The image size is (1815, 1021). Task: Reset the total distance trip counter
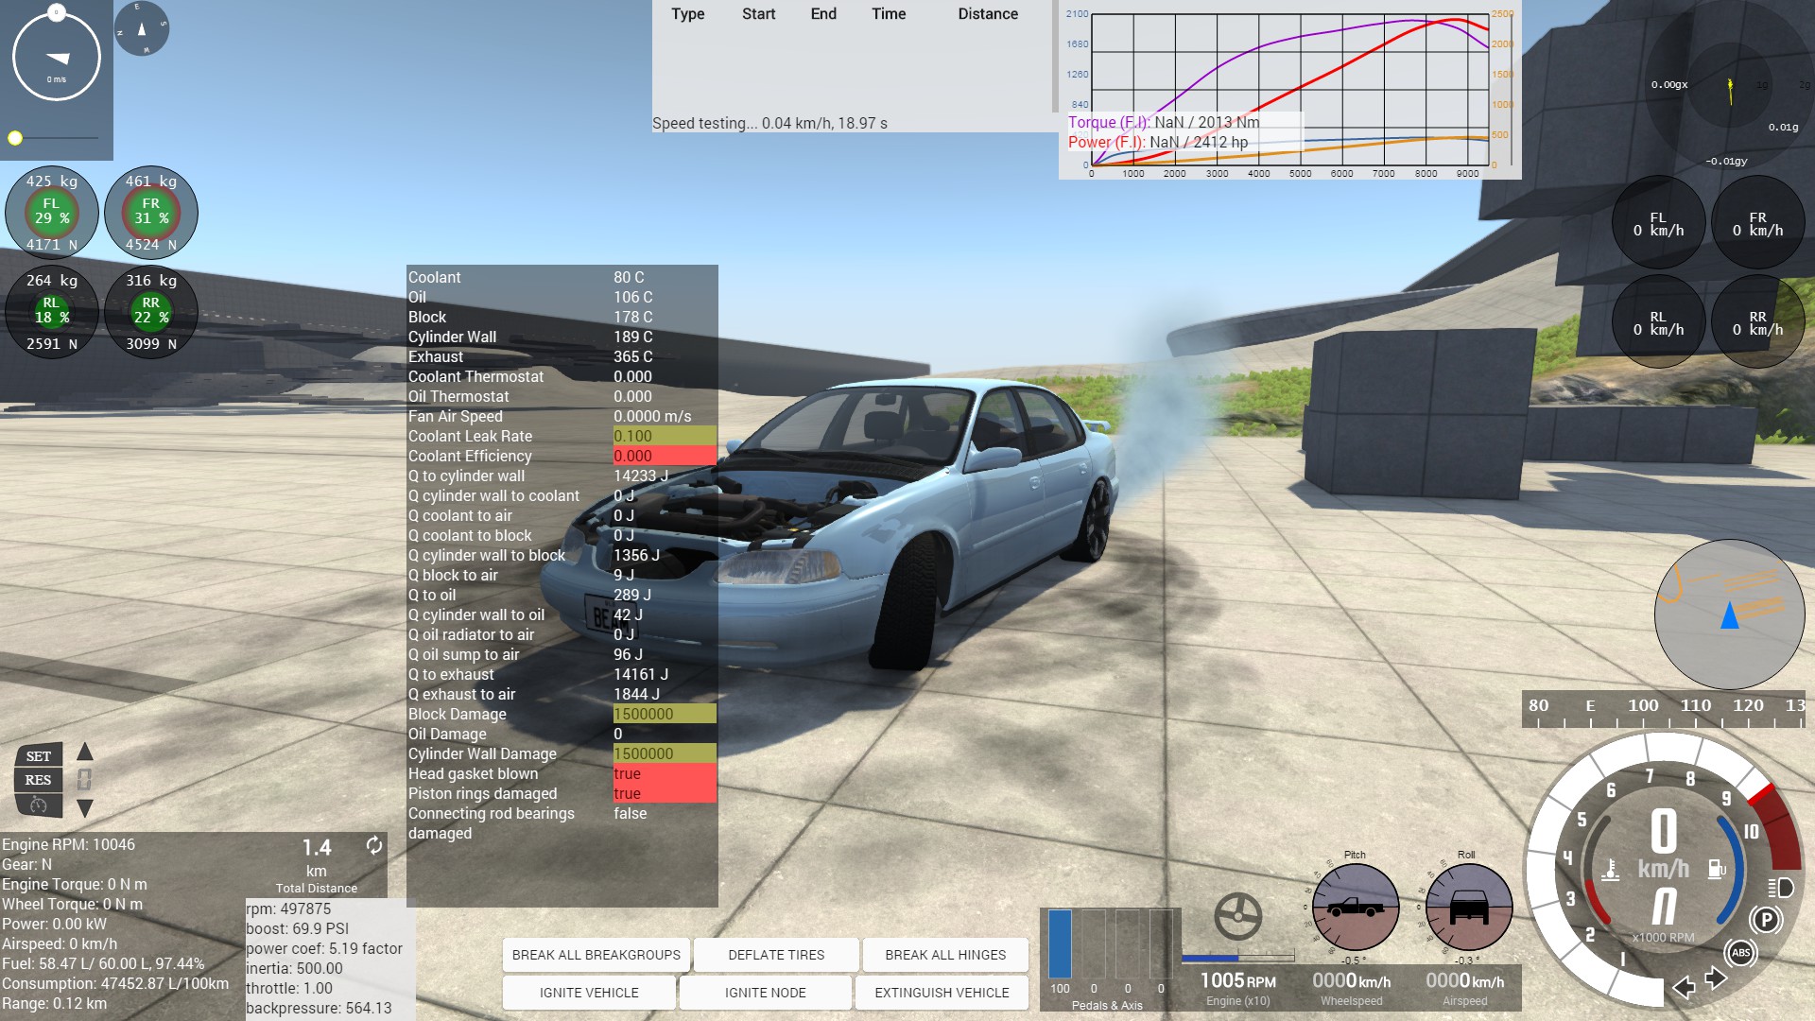[x=374, y=845]
